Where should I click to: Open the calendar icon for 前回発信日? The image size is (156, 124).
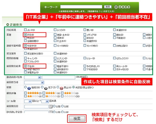51,107
